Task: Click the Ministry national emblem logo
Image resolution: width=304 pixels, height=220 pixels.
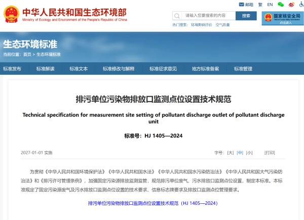Action: pos(12,14)
